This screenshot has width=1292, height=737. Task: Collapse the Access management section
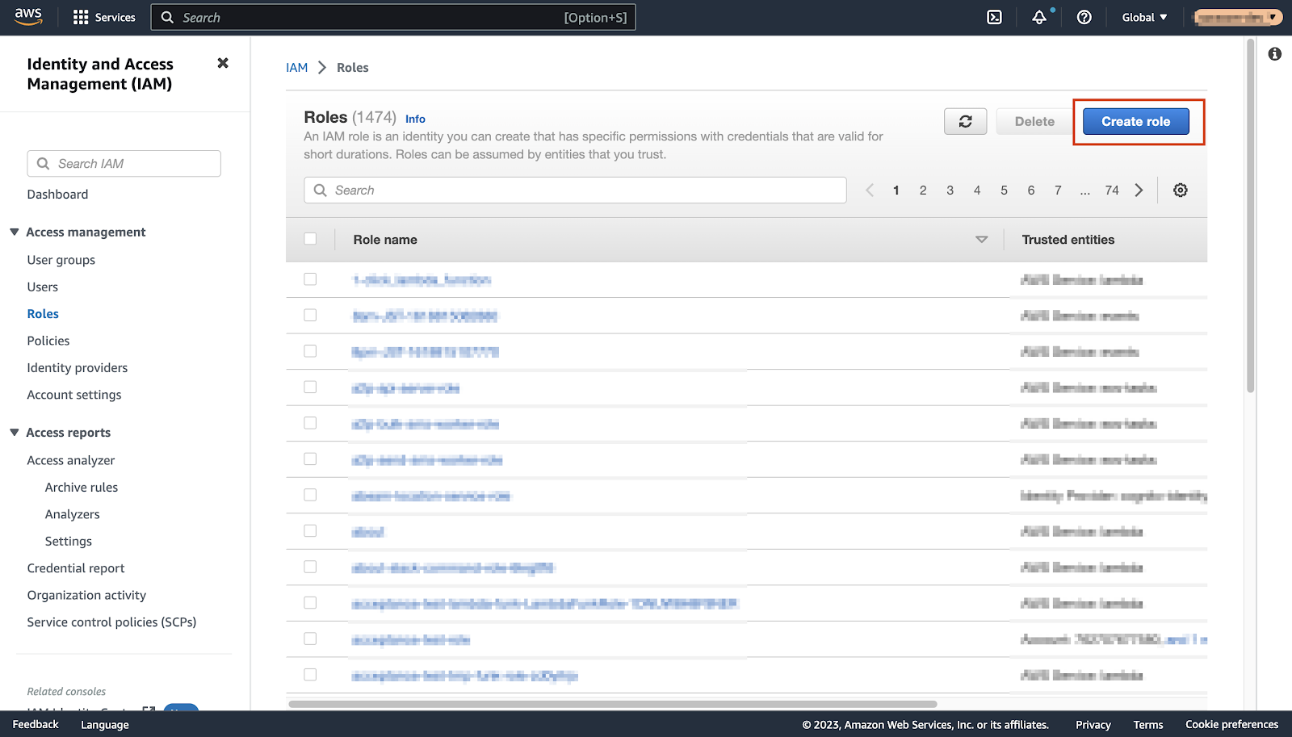coord(15,232)
